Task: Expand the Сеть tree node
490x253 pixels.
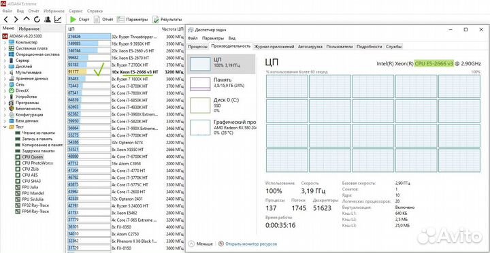Action: [x=5, y=84]
